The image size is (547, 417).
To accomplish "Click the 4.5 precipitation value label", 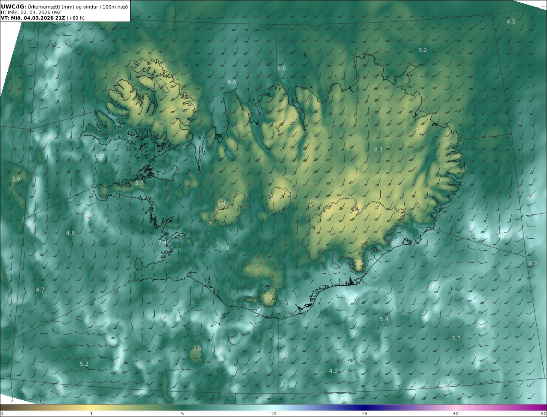I will click(511, 21).
